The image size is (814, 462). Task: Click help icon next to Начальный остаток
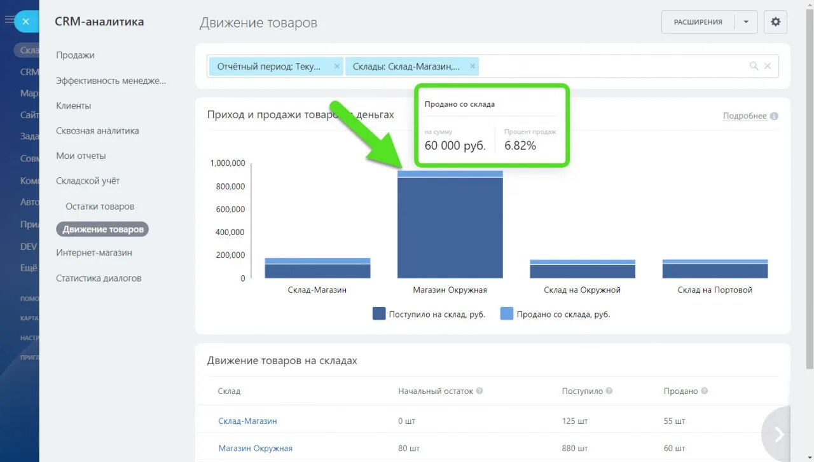click(479, 391)
